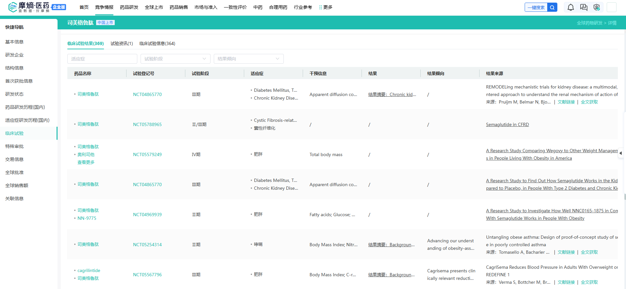Click the 适应症 filter input field
Viewport: 626px width, 289px height.
pos(102,59)
